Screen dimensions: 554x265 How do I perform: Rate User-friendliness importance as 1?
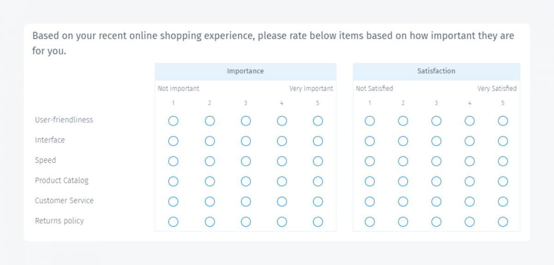point(173,121)
